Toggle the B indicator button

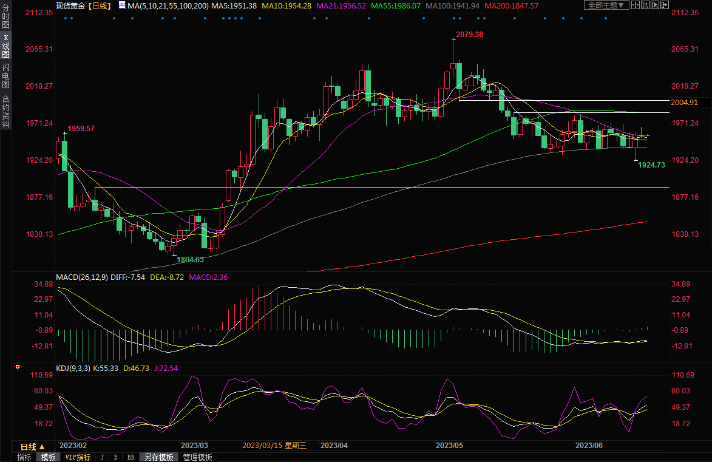tap(115, 457)
